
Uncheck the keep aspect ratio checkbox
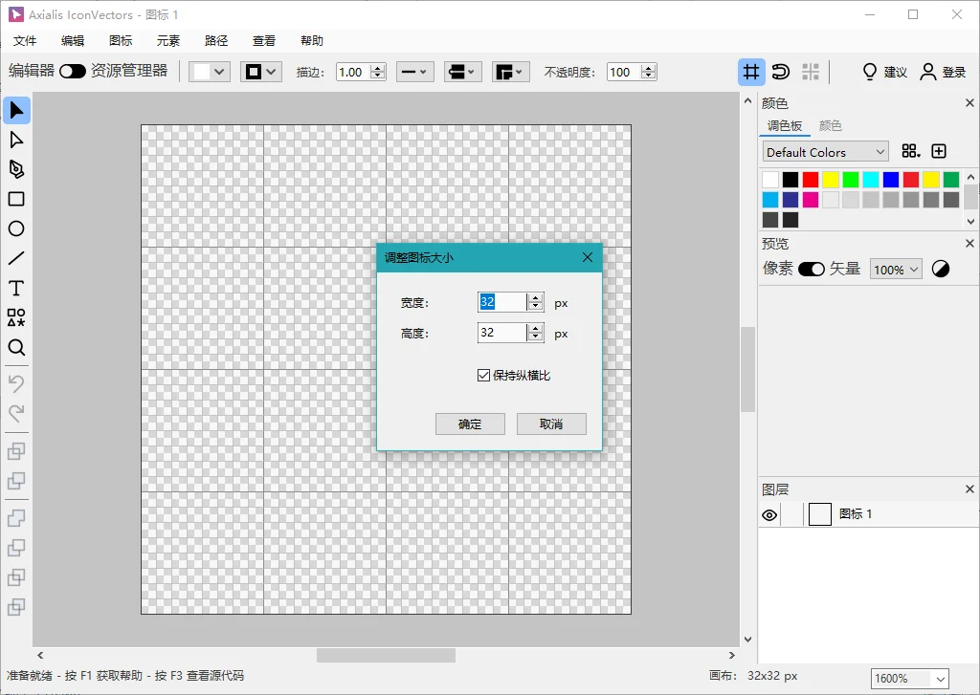483,376
